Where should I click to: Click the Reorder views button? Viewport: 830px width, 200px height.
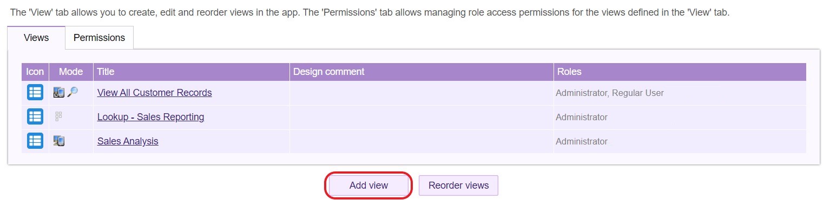[459, 185]
